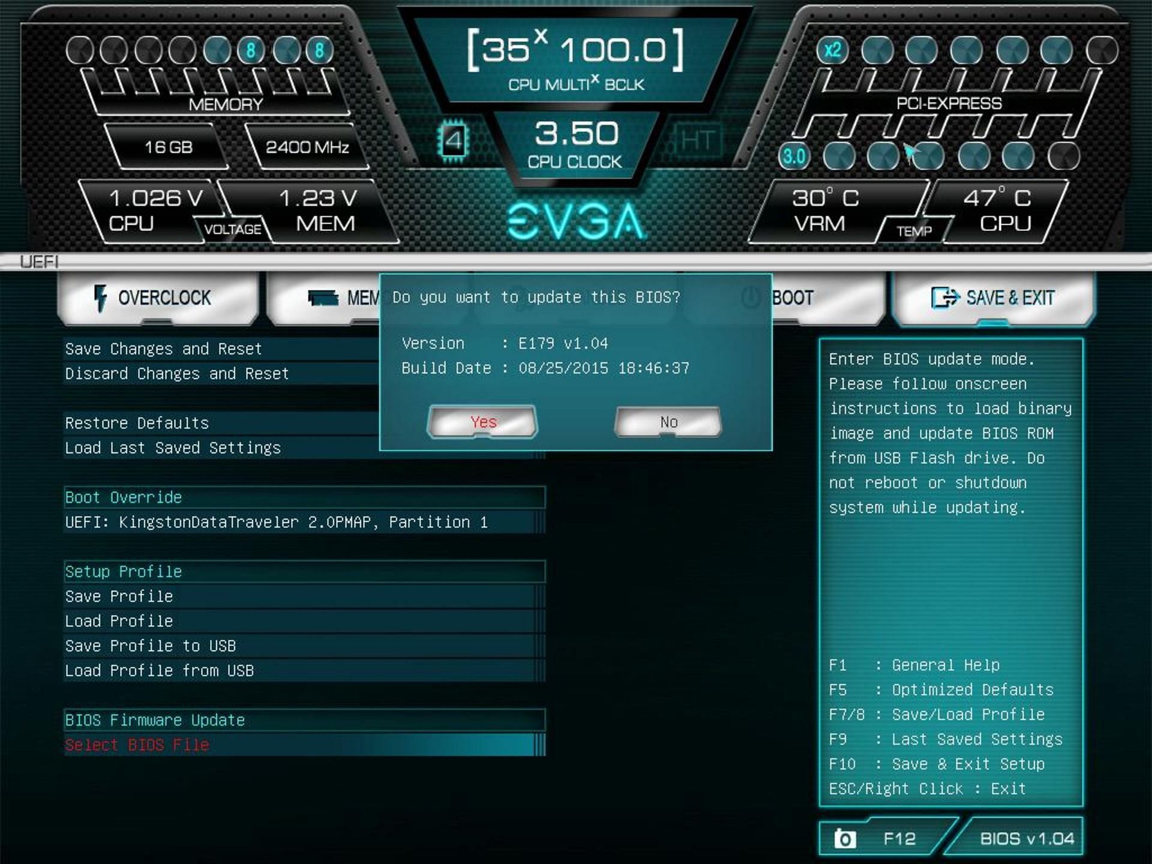Click the F7/8 Save/Load Profile help line
This screenshot has width=1152, height=864.
point(937,715)
